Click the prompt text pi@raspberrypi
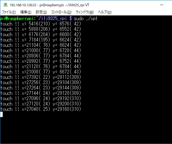This screenshot has height=144, width=172. click(x=17, y=18)
